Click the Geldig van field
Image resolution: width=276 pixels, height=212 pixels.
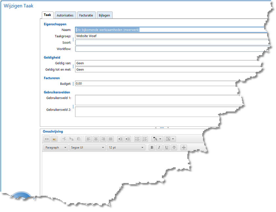point(168,63)
